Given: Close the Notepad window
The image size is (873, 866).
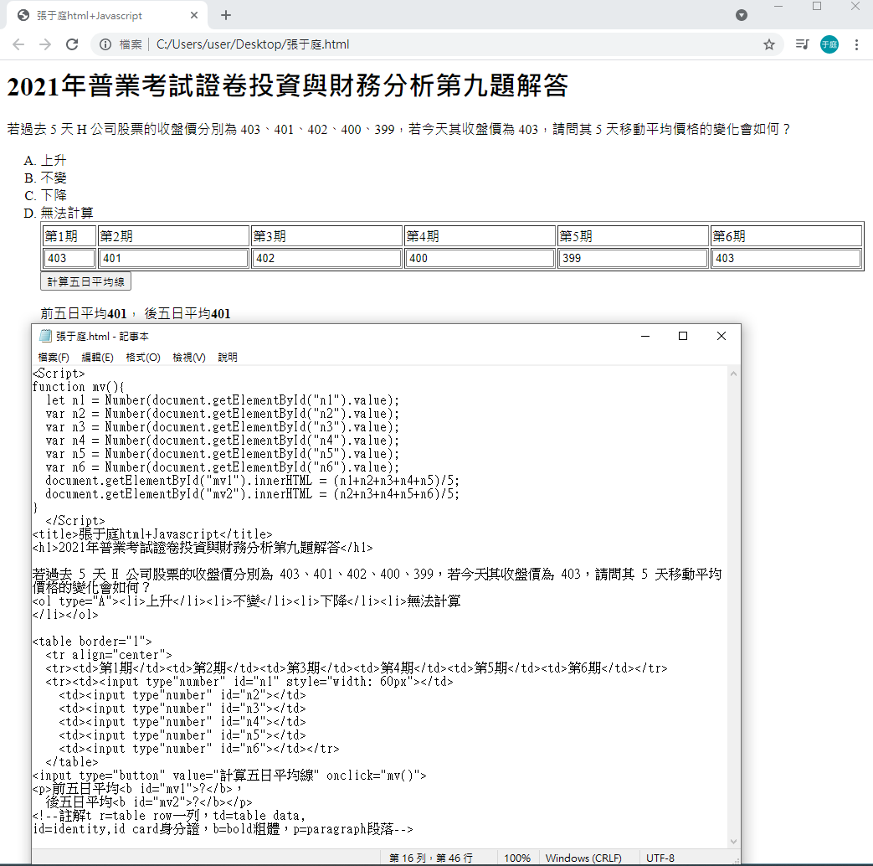Looking at the screenshot, I should coord(721,336).
